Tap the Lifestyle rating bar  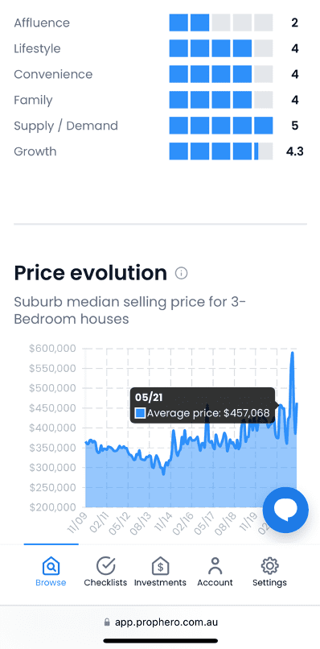(x=221, y=48)
